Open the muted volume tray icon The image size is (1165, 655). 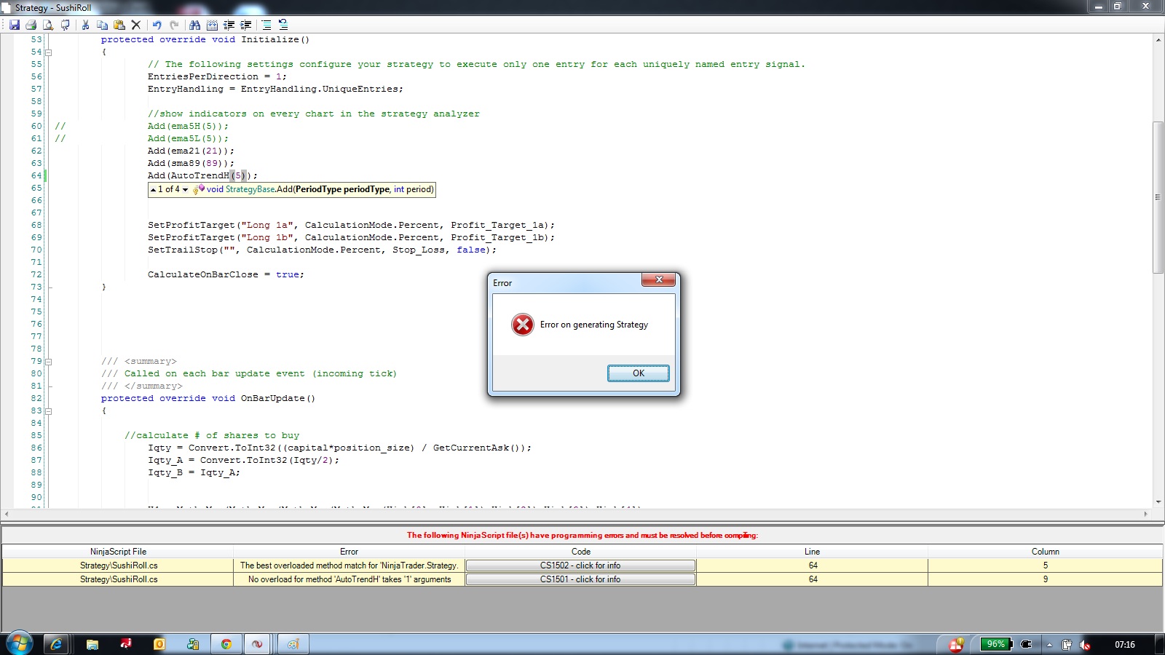point(1085,644)
